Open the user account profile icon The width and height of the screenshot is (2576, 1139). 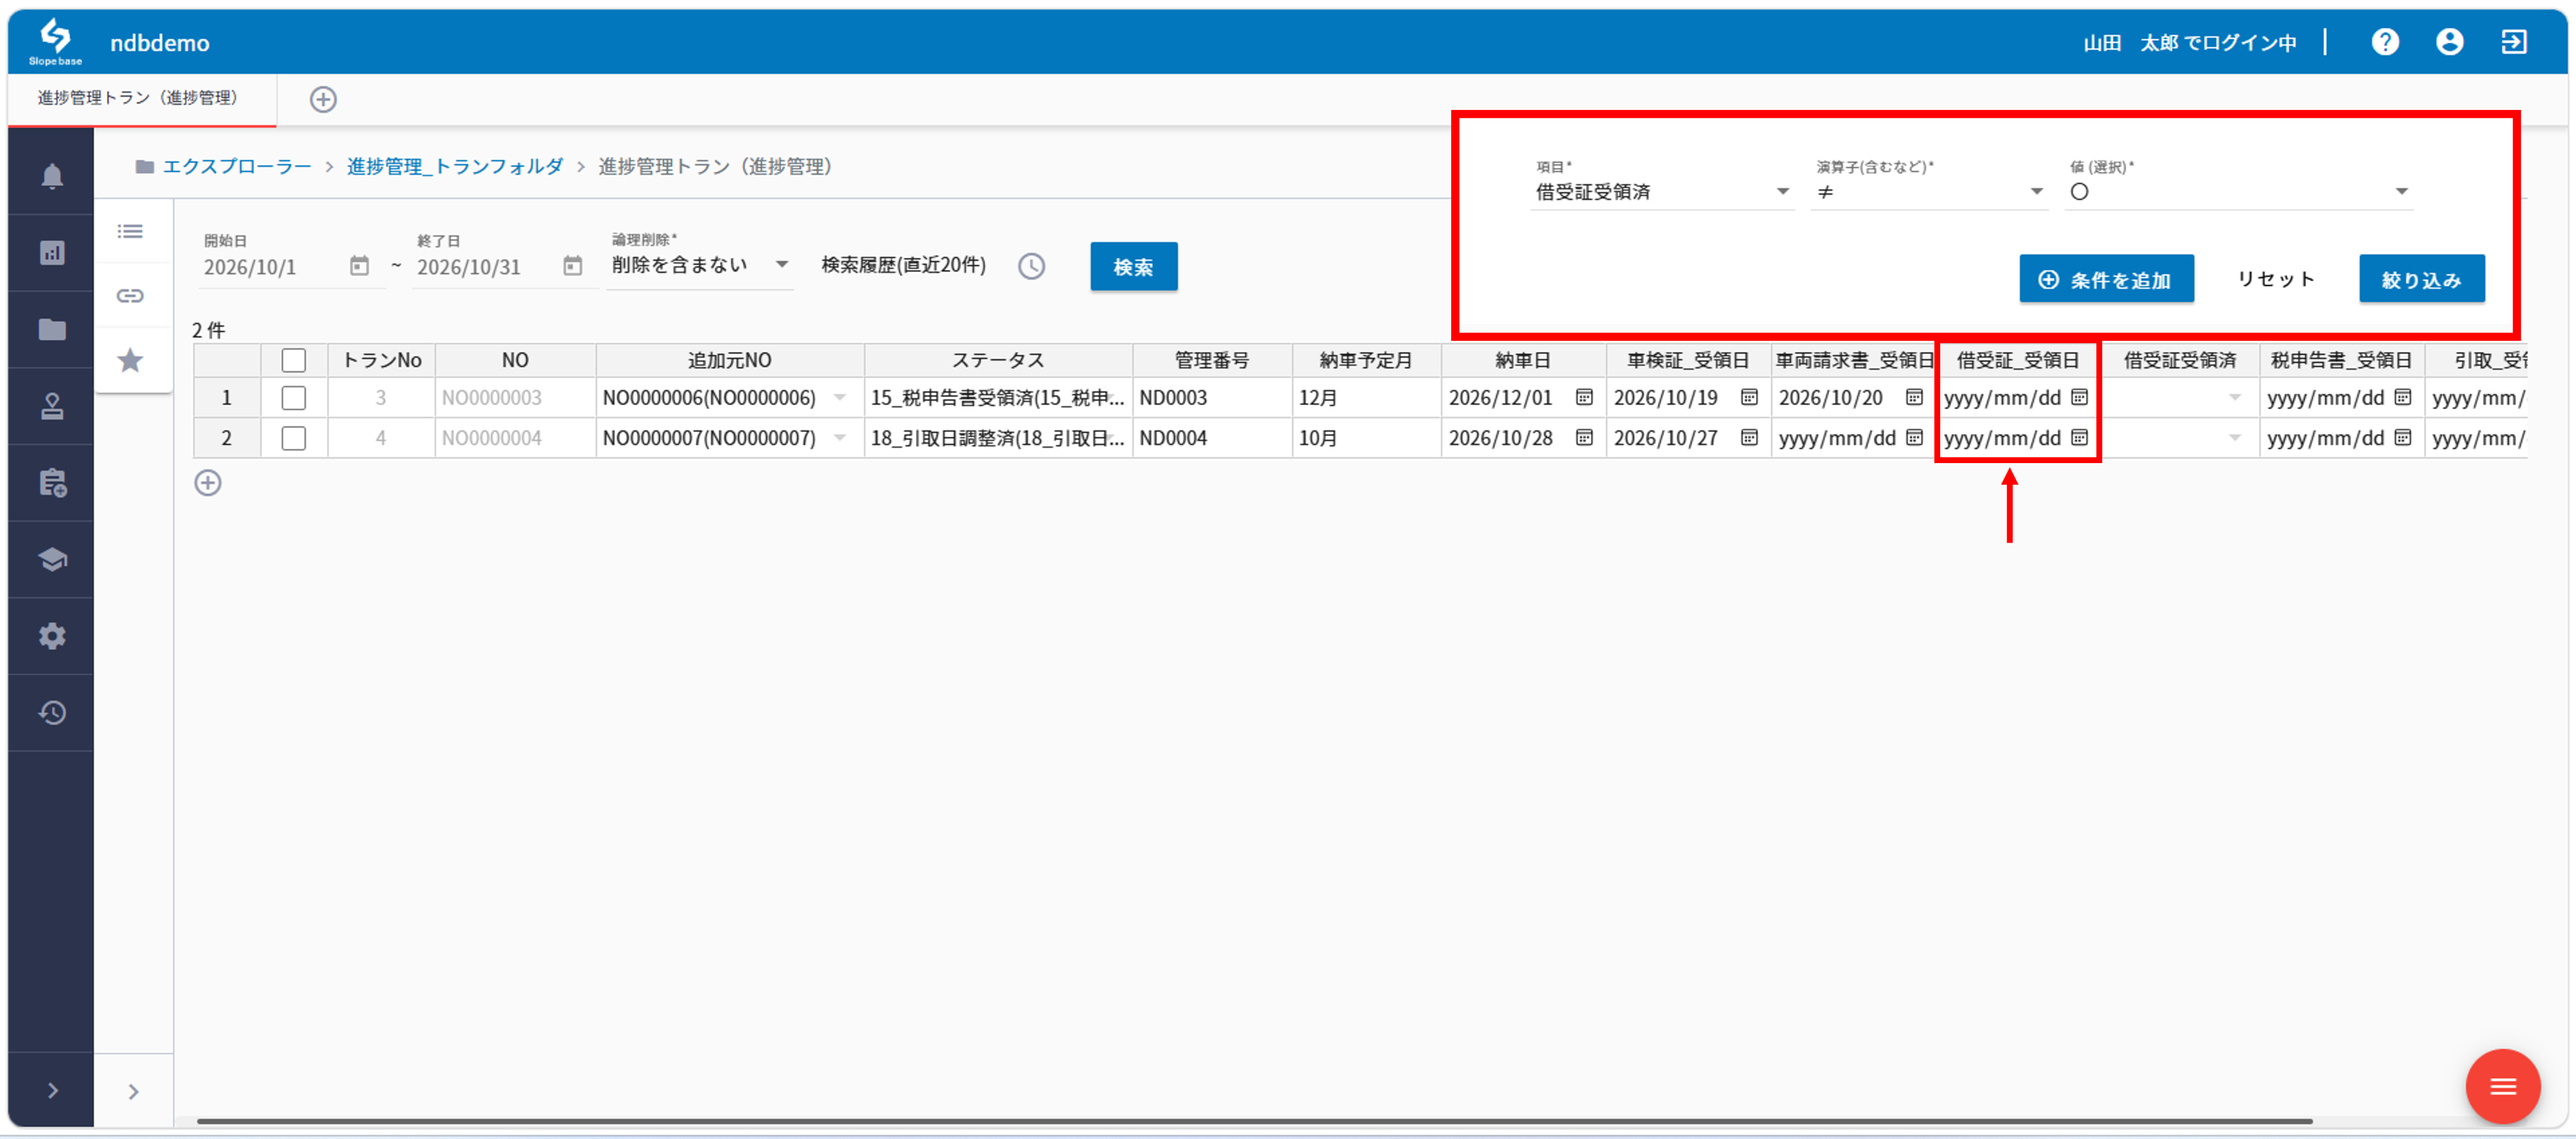click(2449, 42)
